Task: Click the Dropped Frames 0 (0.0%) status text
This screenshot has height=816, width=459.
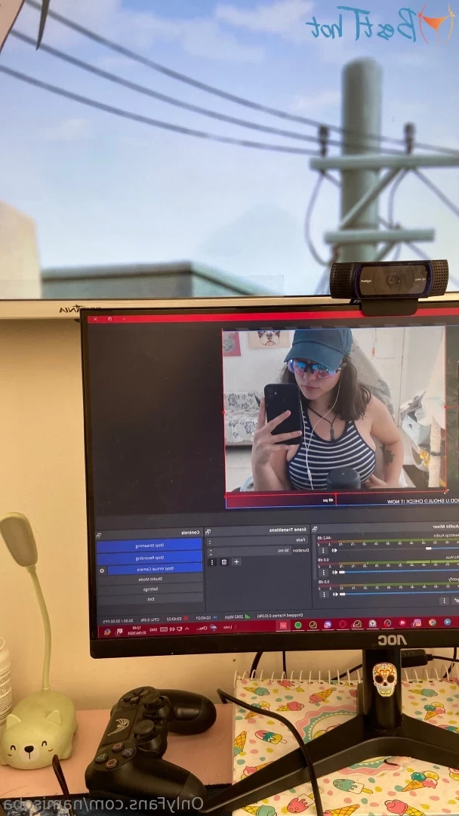Action: [x=279, y=615]
